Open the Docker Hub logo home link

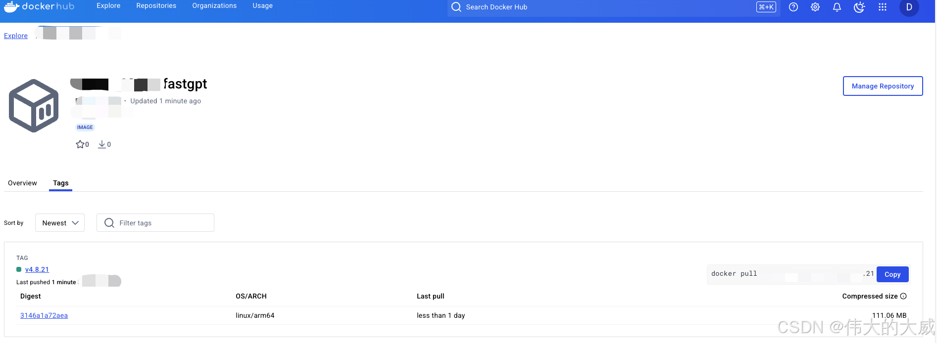coord(39,6)
